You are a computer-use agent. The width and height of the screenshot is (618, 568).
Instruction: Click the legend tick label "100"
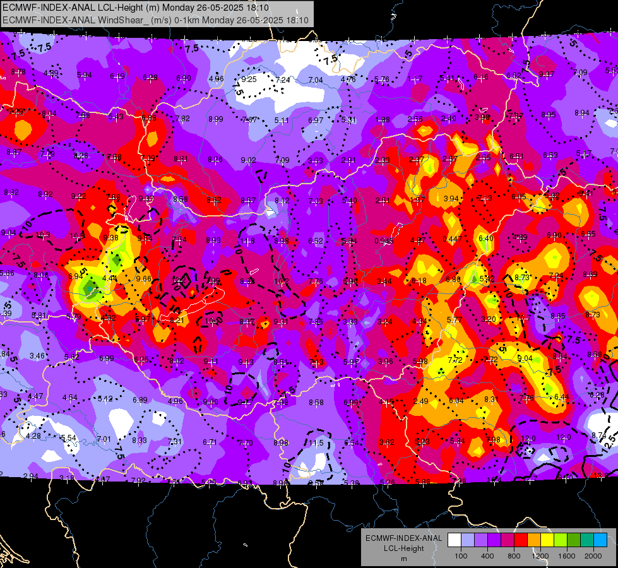[461, 556]
